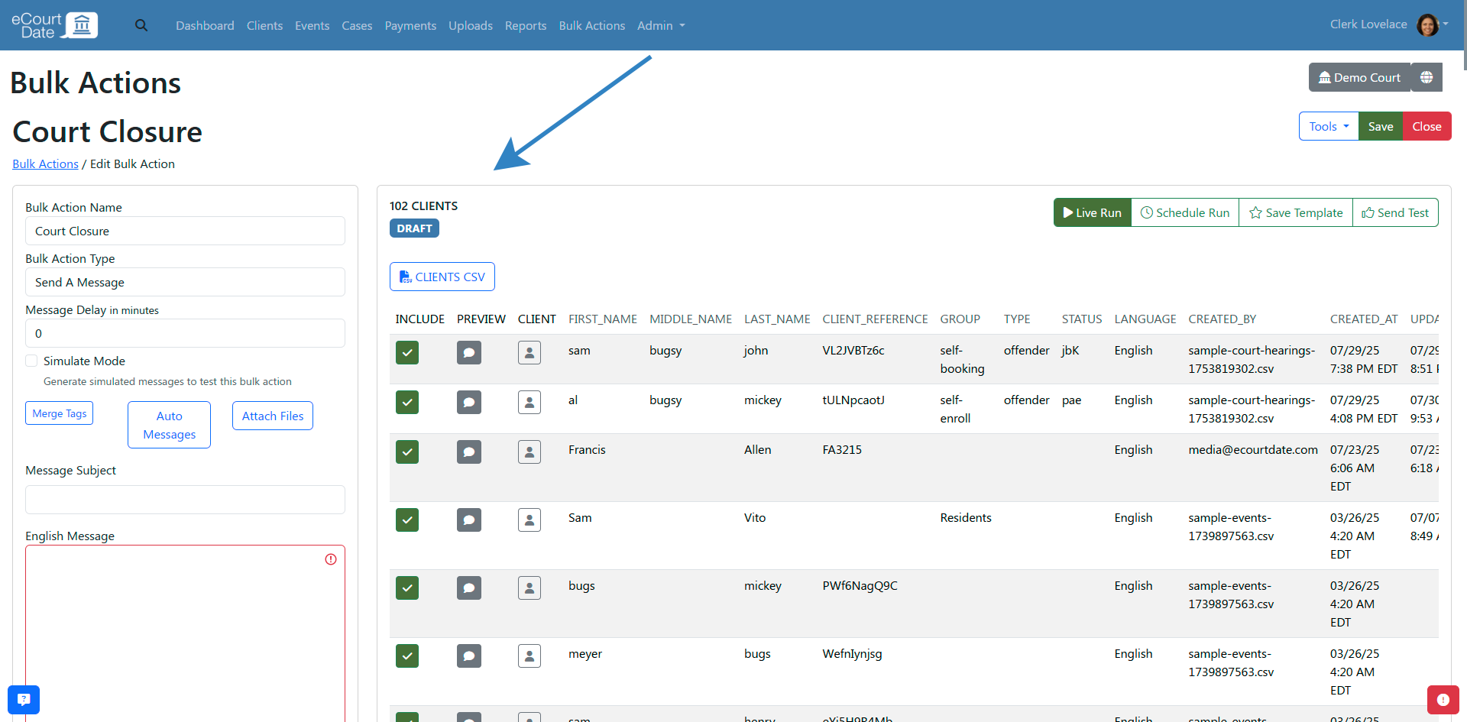1467x722 pixels.
Task: Open the Cases nav item
Action: tap(357, 25)
